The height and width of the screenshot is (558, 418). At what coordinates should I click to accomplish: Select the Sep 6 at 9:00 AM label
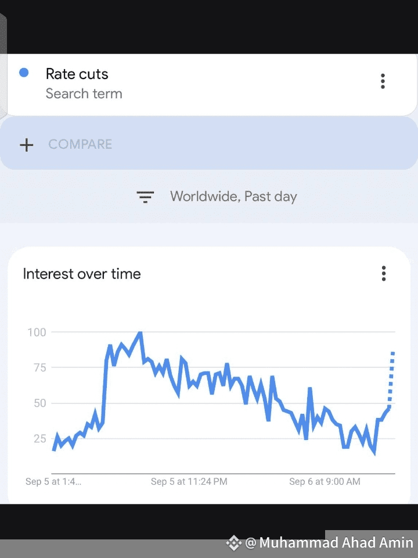pyautogui.click(x=325, y=481)
